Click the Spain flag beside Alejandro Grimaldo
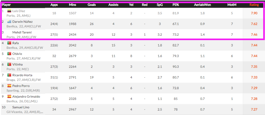 click(9, 97)
